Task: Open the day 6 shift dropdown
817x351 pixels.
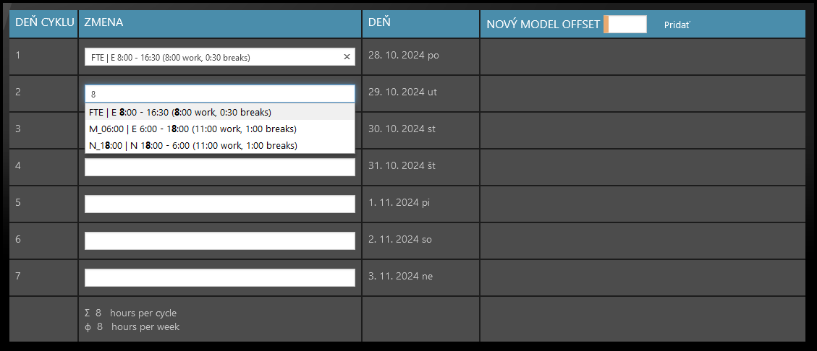Action: [x=219, y=240]
